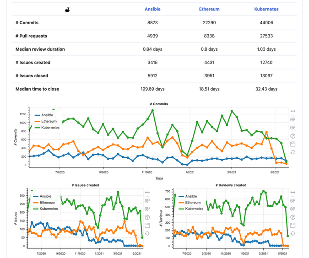
Task: Activate the lower wheel-zoom tool on Commits chart
Action: coord(293,128)
